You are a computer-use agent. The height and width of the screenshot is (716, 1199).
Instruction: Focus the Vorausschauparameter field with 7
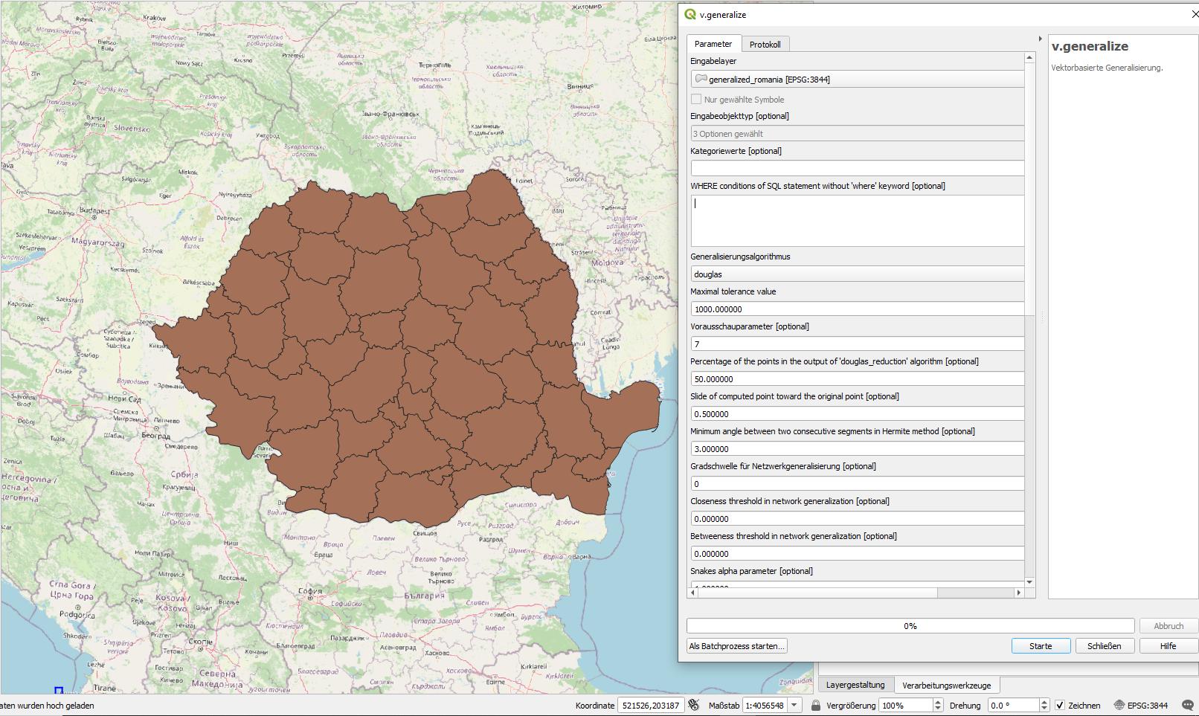[x=857, y=344]
